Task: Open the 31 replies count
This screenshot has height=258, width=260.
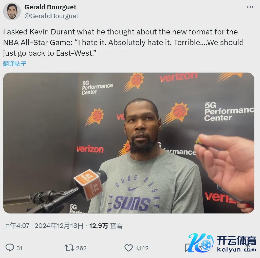Action: pyautogui.click(x=20, y=248)
